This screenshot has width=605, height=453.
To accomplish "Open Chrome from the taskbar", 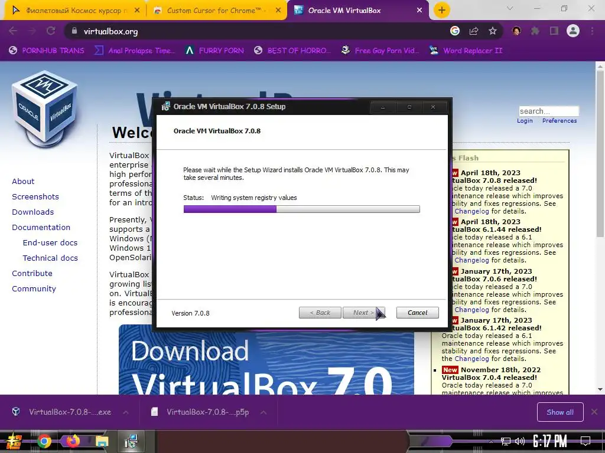I will coord(44,441).
